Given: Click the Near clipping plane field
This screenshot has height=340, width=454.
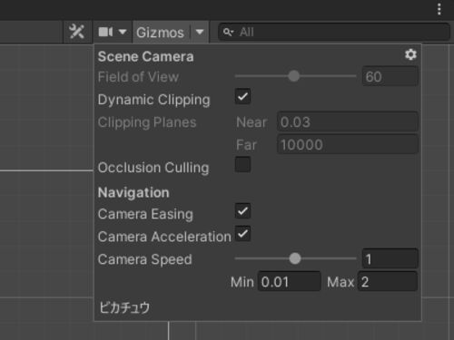Looking at the screenshot, I should tap(348, 121).
